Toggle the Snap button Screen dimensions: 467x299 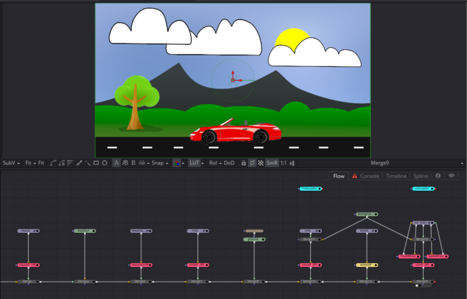pos(157,163)
